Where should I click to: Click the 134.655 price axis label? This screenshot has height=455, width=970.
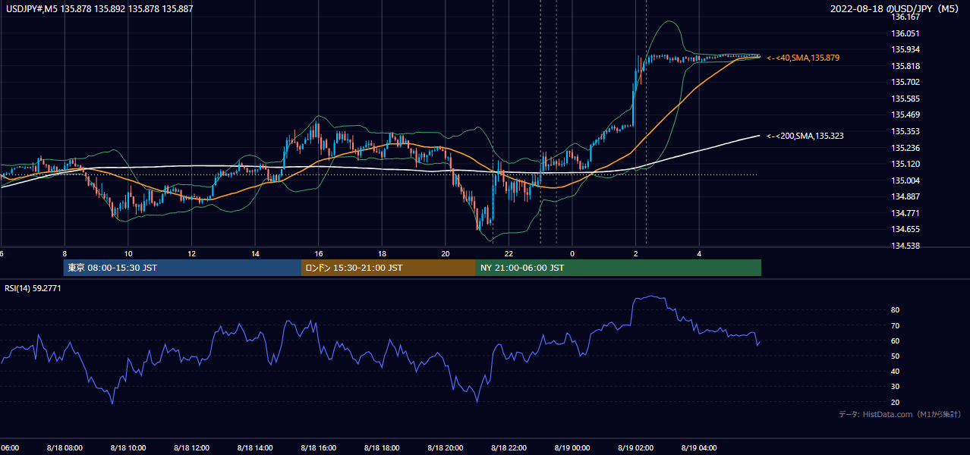pos(905,229)
